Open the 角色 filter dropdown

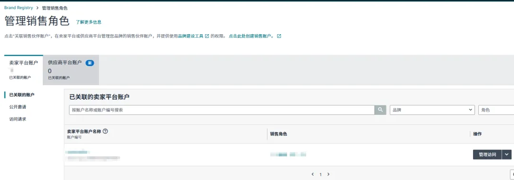pyautogui.click(x=496, y=110)
